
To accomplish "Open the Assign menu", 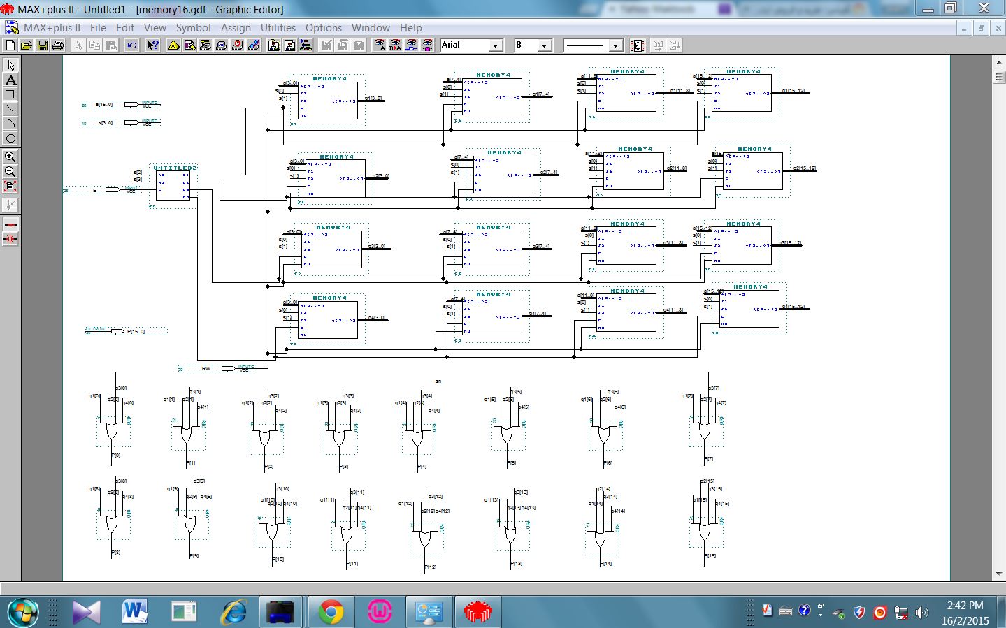I will click(x=236, y=28).
